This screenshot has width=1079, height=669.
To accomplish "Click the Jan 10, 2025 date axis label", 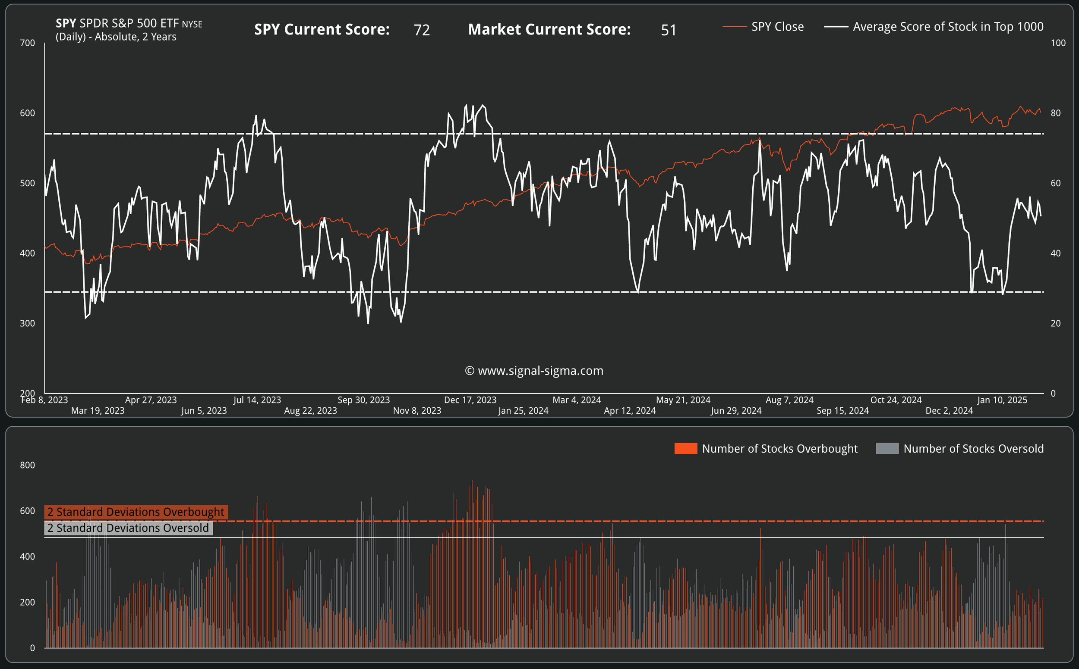I will pyautogui.click(x=1002, y=400).
